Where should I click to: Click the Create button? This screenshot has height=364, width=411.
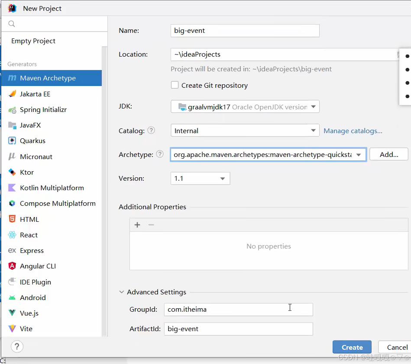(x=352, y=347)
